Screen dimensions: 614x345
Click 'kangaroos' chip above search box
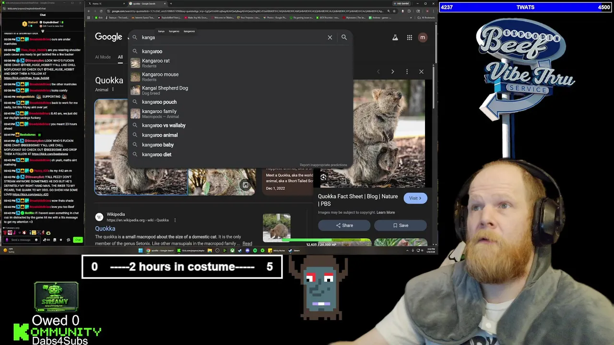coord(189,31)
